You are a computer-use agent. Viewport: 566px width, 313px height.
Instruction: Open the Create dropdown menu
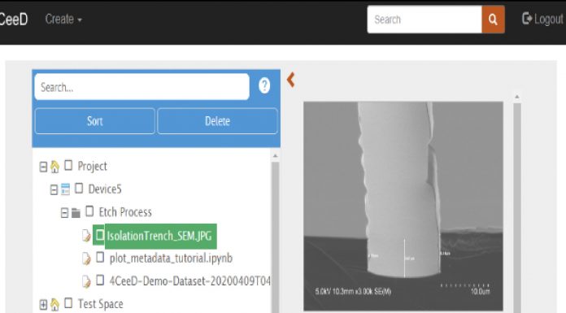click(63, 20)
